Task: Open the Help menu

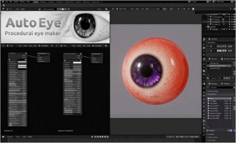Action: click(28, 2)
